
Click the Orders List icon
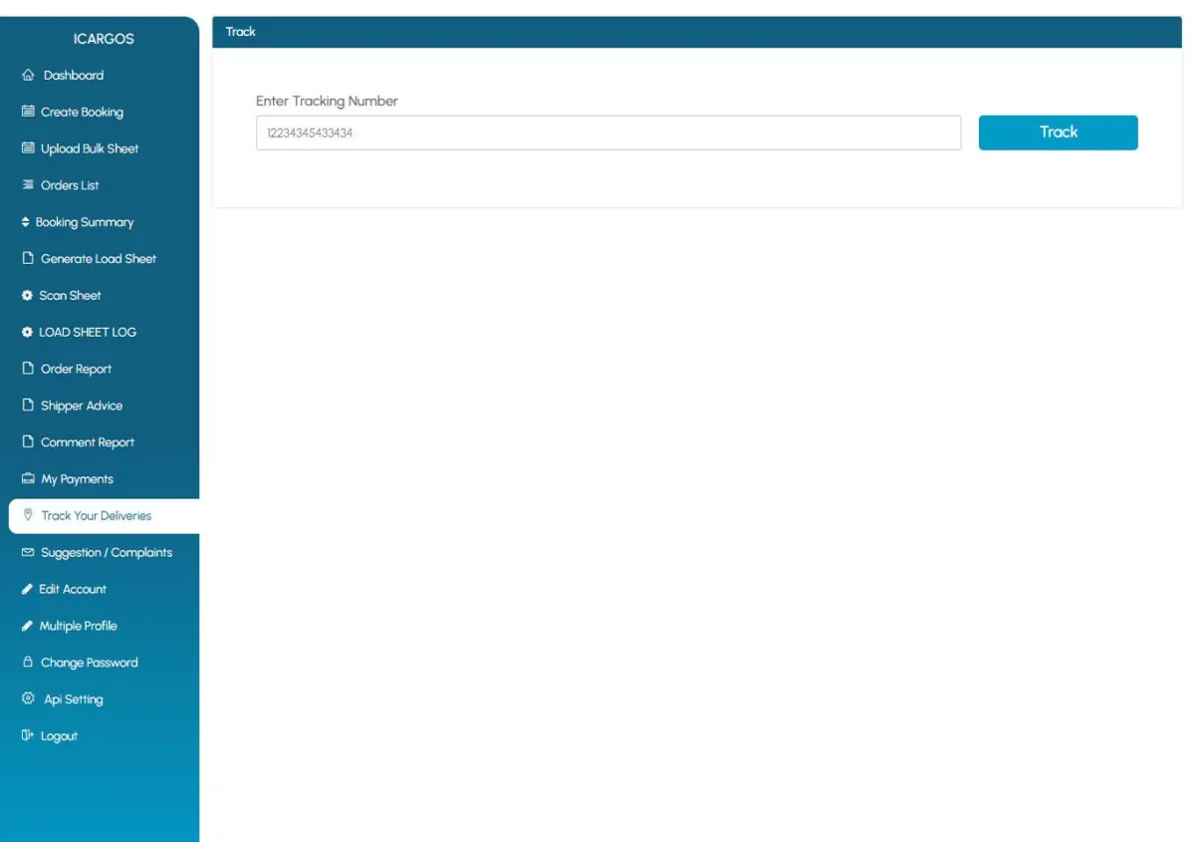(x=28, y=185)
